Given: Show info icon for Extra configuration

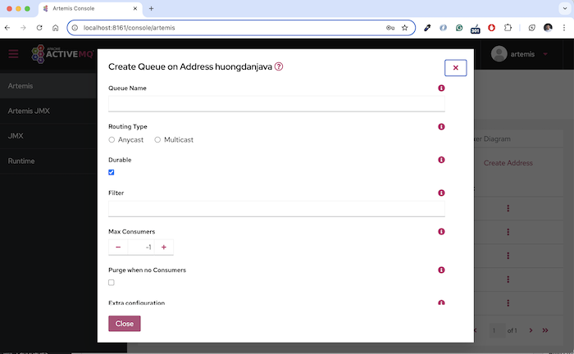Looking at the screenshot, I should (x=441, y=303).
